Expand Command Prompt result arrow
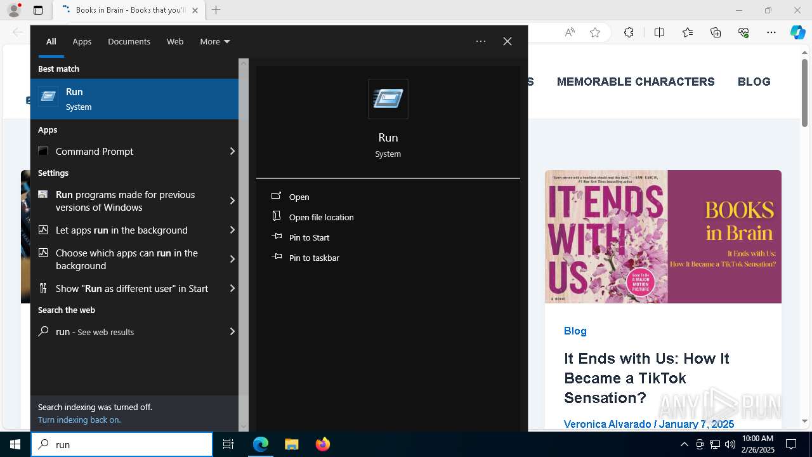Viewport: 812px width, 457px height. [232, 151]
